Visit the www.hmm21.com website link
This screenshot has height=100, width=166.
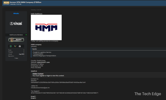pyautogui.click(x=43, y=62)
